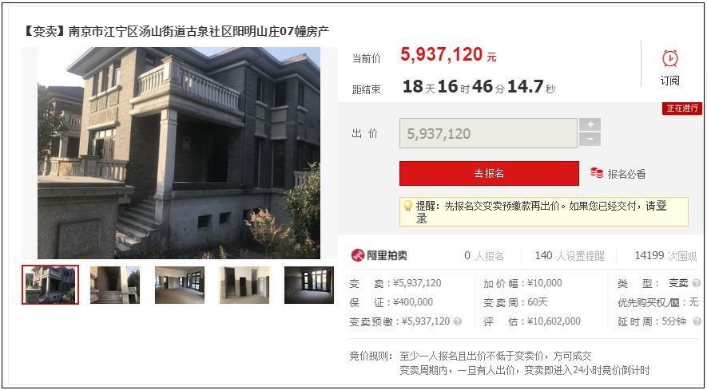Click the main property photo
Screen dimensions: 707x390
click(179, 152)
